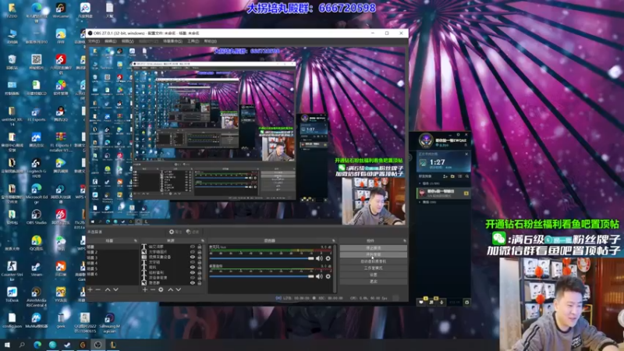Click the taskbar search icon
The width and height of the screenshot is (624, 351).
click(22, 345)
